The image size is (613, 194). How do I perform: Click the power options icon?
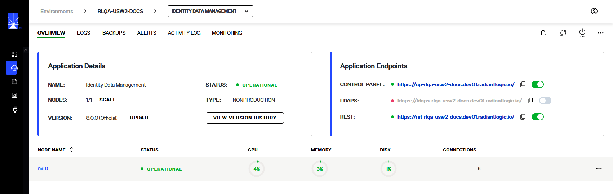582,33
